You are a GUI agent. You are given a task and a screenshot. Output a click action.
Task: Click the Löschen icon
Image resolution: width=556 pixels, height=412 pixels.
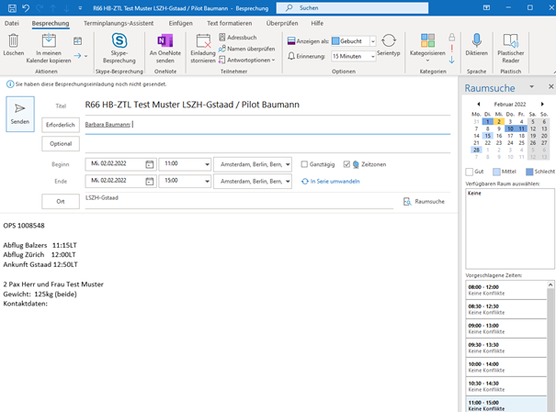click(x=14, y=41)
